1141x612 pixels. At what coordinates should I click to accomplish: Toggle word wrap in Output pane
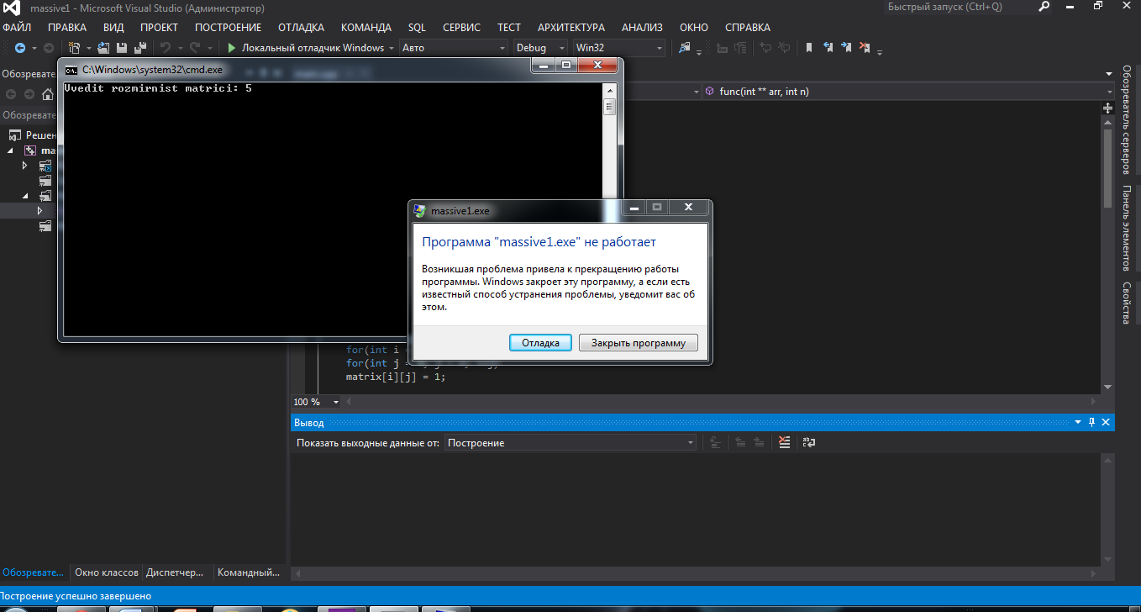point(809,442)
